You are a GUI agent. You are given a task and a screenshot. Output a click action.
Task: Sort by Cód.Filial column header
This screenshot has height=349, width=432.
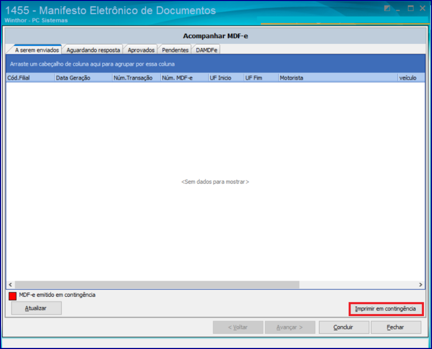30,78
